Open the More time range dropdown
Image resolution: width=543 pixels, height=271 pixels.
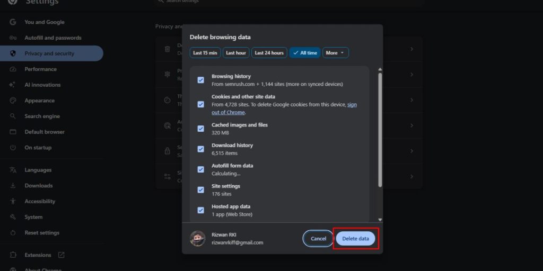335,53
